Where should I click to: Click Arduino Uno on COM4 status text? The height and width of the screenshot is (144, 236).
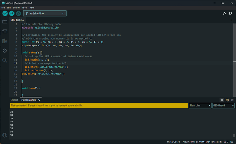click(x=202, y=142)
